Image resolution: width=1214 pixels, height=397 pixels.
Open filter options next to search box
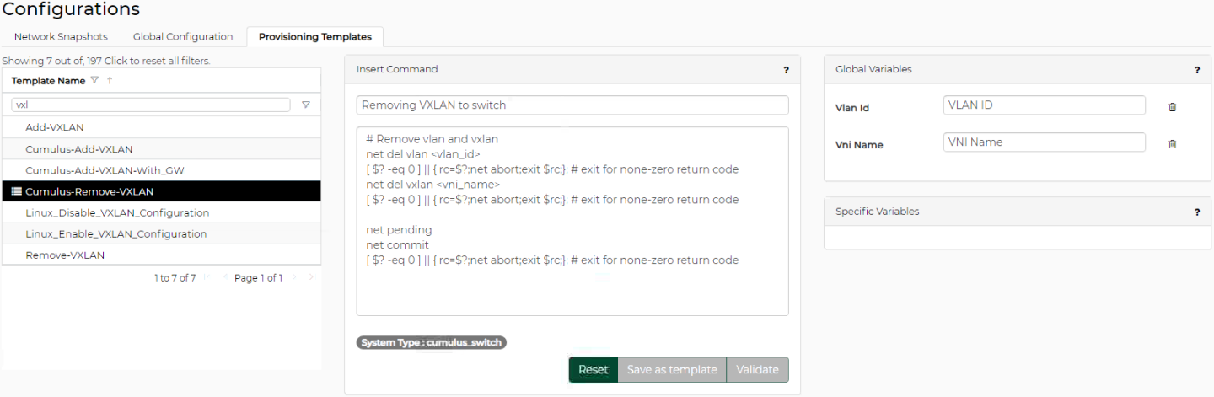pos(306,105)
